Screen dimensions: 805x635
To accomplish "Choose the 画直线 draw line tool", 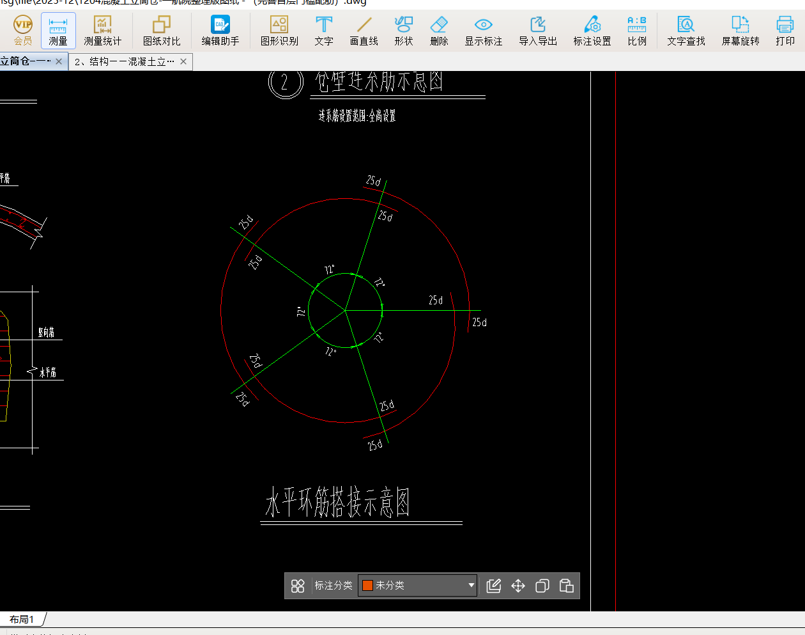I will (x=364, y=31).
